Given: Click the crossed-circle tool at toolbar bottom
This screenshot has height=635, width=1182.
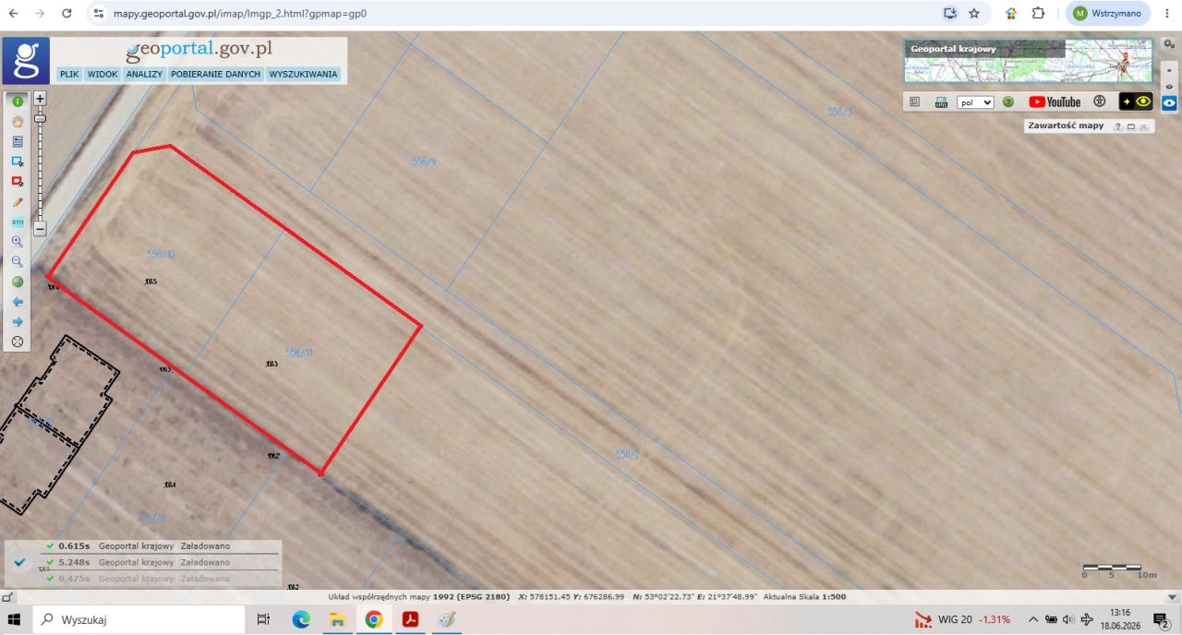Looking at the screenshot, I should point(18,341).
